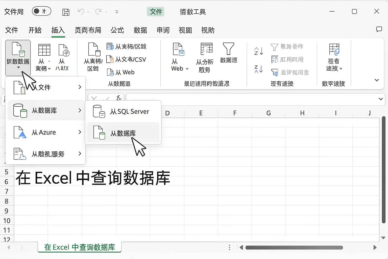Open the 现有连接 connections icon

click(334, 57)
